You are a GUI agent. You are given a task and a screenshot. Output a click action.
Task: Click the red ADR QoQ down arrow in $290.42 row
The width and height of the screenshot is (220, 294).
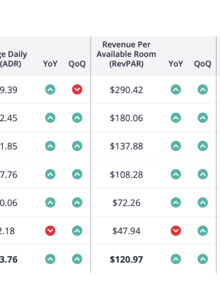(x=77, y=89)
